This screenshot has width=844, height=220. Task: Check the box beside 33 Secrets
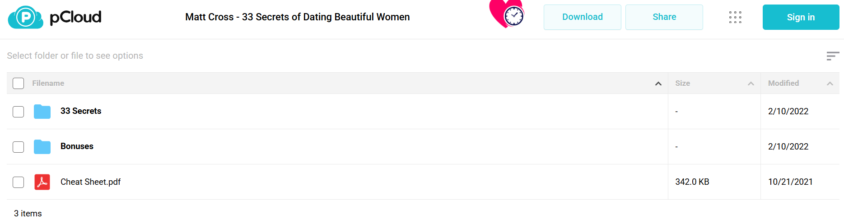(18, 112)
